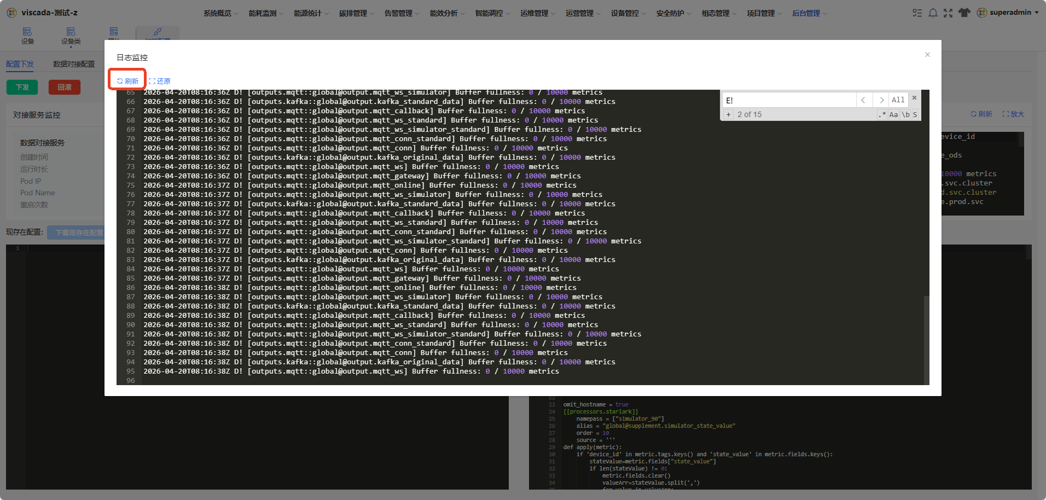This screenshot has height=500, width=1046.
Task: Open the 碳排管理 menu
Action: click(x=356, y=13)
